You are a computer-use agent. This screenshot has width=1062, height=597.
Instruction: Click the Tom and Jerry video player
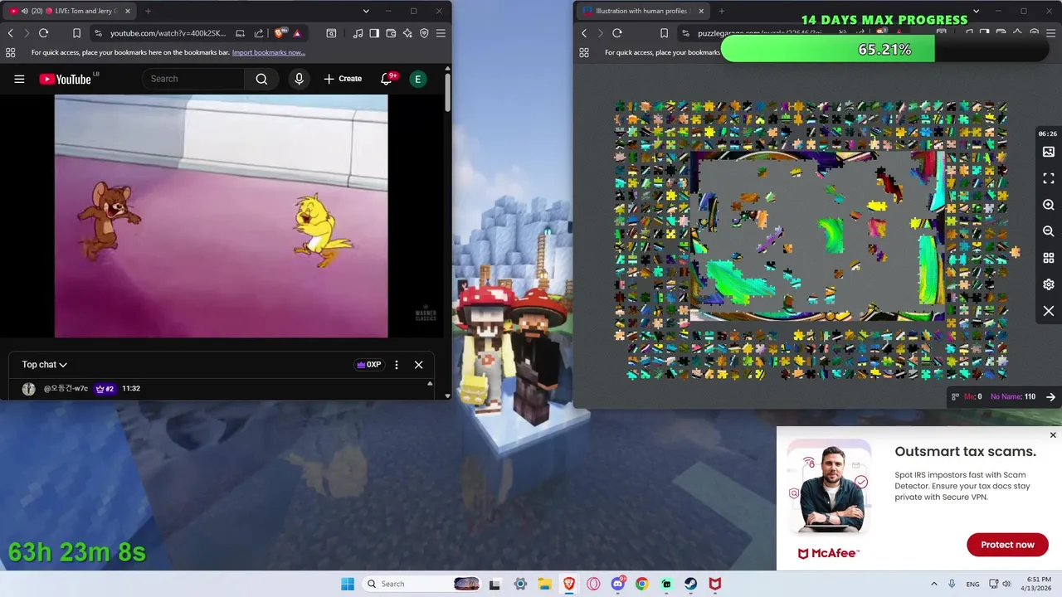pyautogui.click(x=221, y=216)
